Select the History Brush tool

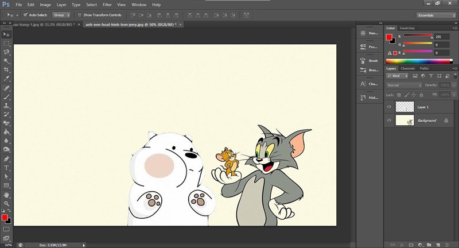pos(6,114)
